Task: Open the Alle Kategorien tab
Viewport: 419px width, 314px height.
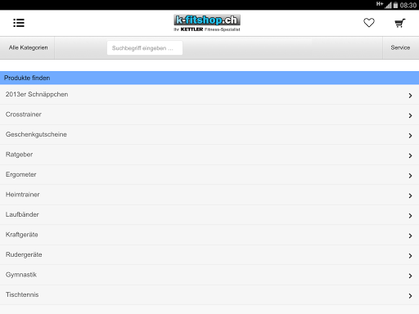Action: click(x=27, y=47)
